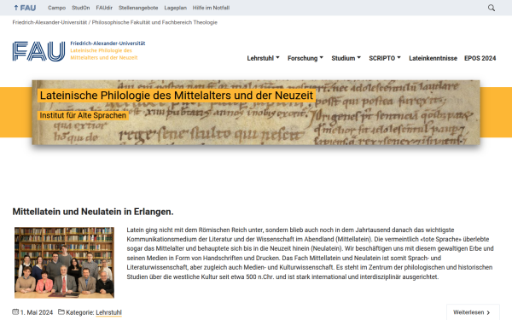This screenshot has width=512, height=320.
Task: Open Lageplan link
Action: pyautogui.click(x=175, y=8)
